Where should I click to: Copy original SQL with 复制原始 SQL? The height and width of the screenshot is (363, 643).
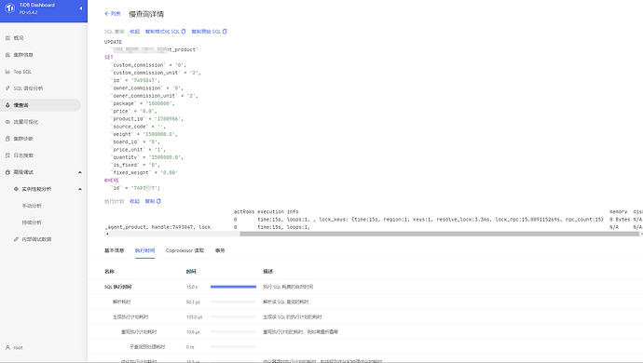(209, 31)
